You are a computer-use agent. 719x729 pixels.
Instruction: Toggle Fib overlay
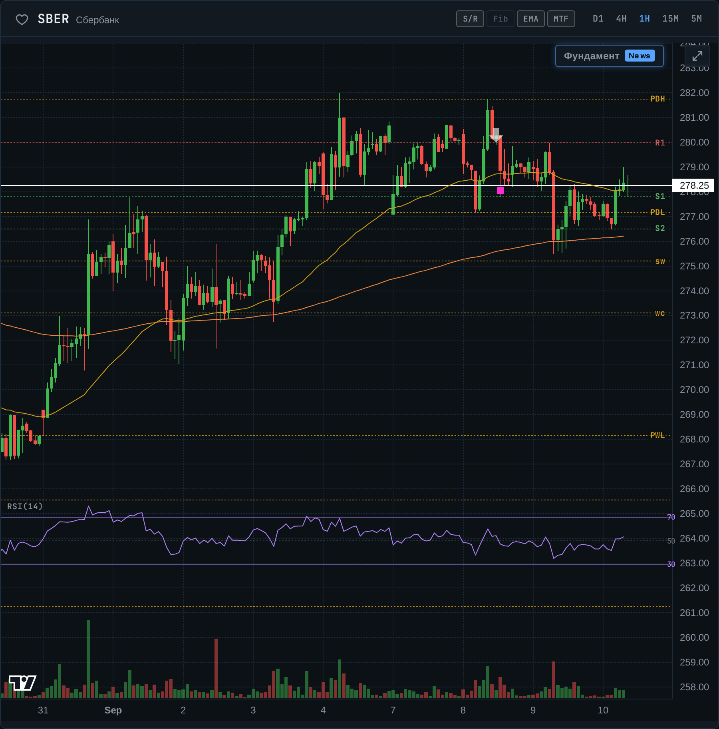click(x=501, y=19)
